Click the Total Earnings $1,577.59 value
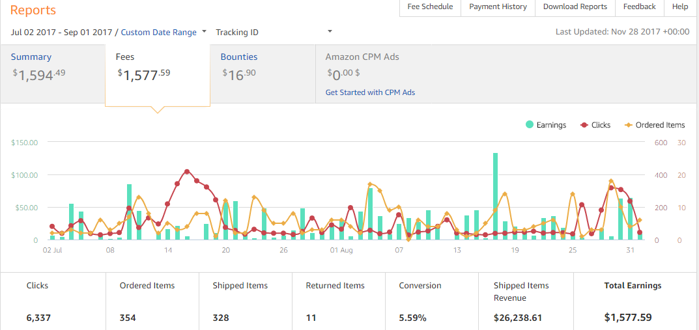Image resolution: width=699 pixels, height=330 pixels. (x=628, y=318)
